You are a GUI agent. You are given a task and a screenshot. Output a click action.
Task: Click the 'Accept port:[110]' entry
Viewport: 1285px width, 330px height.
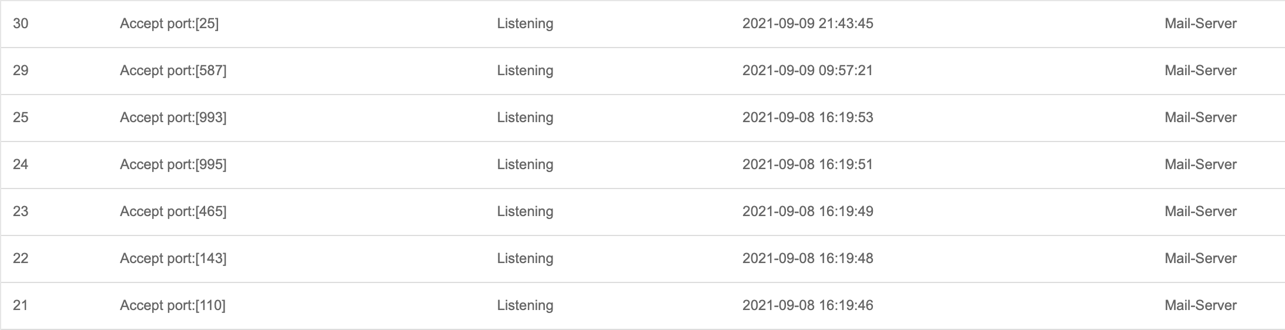click(173, 305)
